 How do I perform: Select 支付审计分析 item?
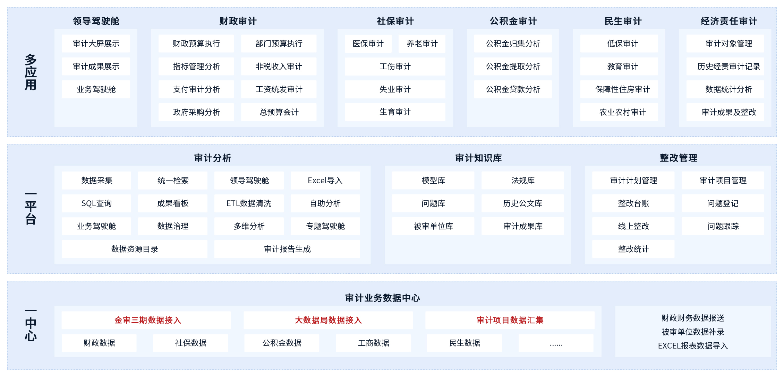point(196,89)
